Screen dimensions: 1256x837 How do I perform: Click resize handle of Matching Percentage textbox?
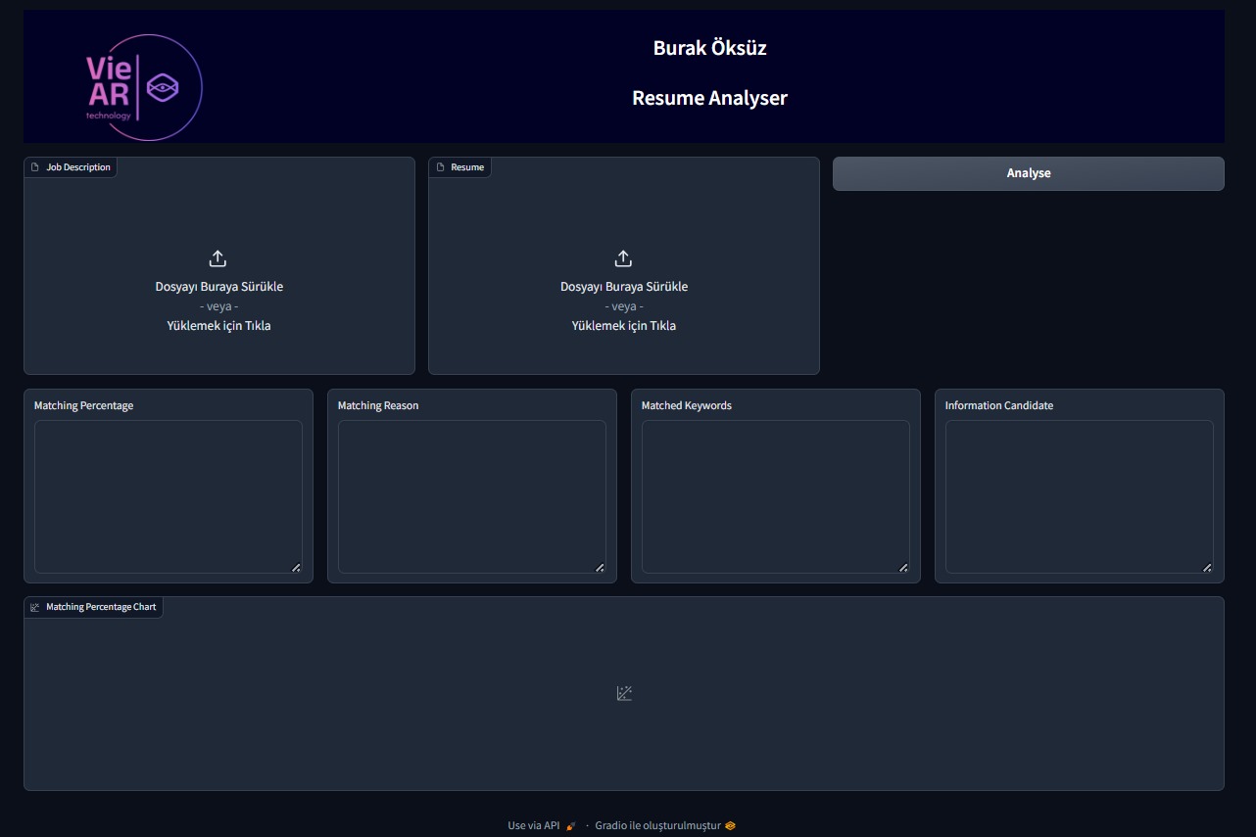pyautogui.click(x=296, y=568)
